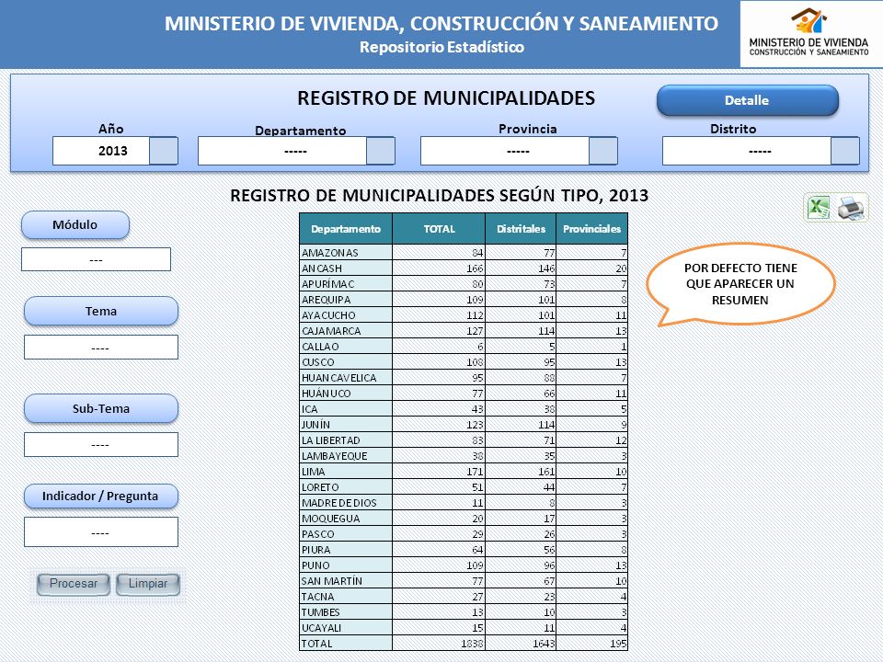Select the HUANCAVELICA row label
883x662 pixels.
point(339,378)
